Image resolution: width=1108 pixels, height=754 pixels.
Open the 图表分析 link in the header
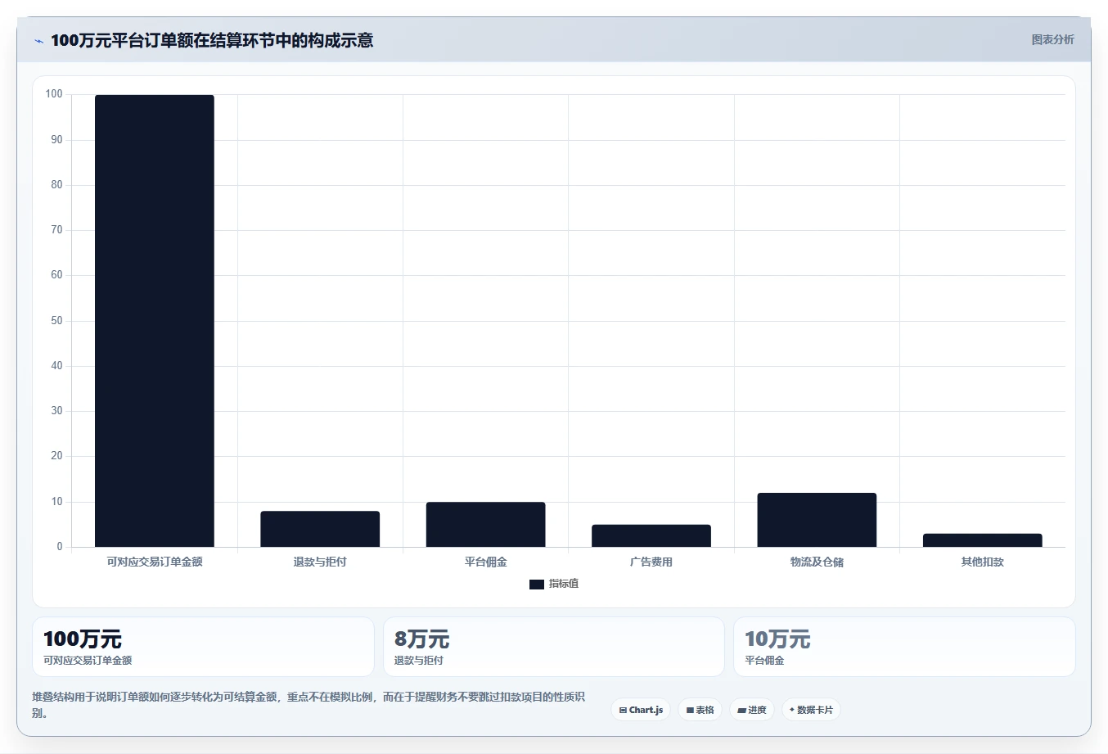[1052, 39]
